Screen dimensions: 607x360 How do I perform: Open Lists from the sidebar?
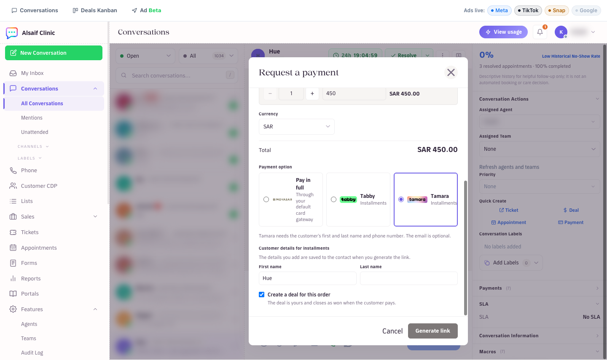(x=54, y=201)
